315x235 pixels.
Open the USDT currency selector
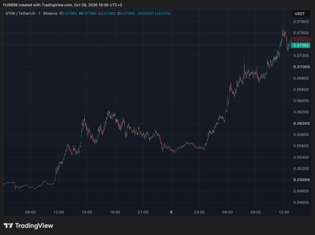point(301,14)
